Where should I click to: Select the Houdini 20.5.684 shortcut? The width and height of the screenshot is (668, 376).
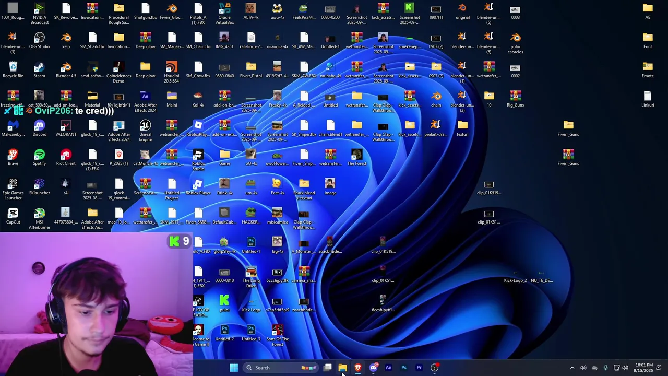172,72
